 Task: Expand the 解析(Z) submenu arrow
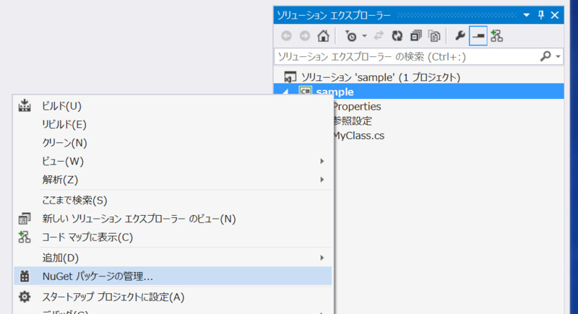click(x=322, y=180)
